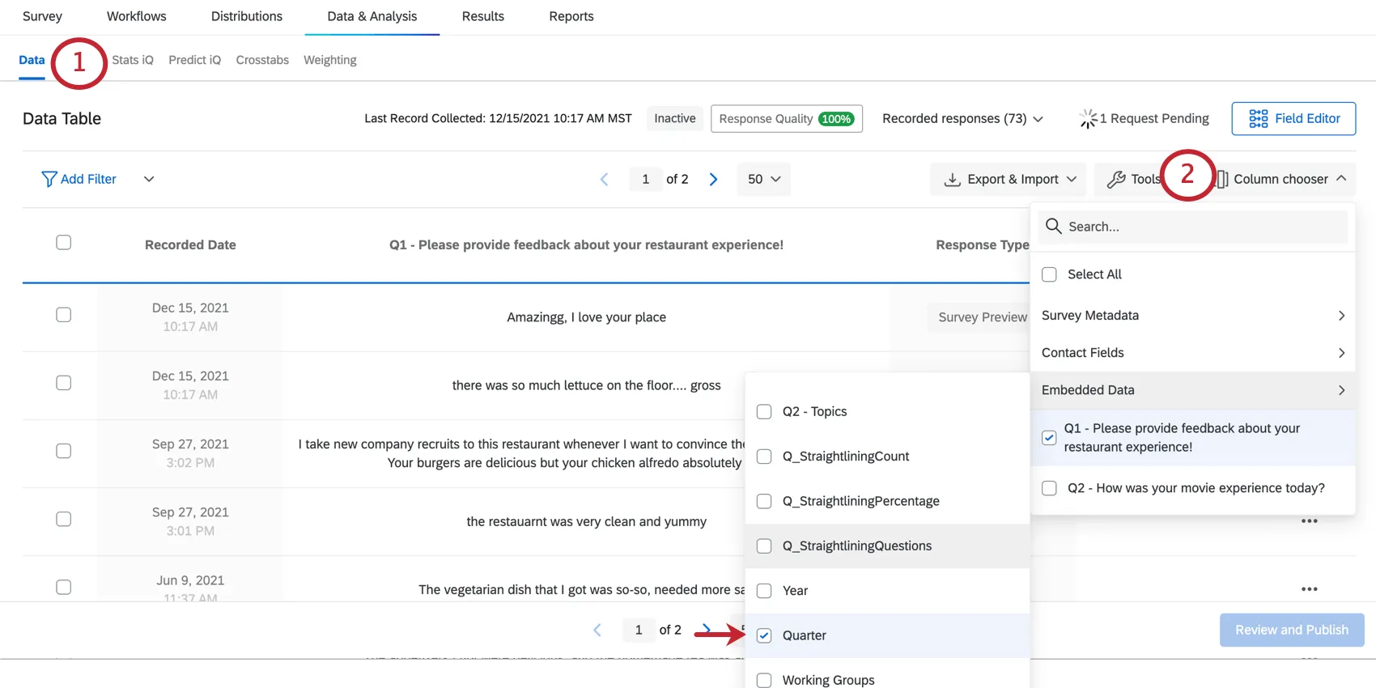1376x688 pixels.
Task: Open the 50 rows-per-page dropdown
Action: click(x=763, y=179)
